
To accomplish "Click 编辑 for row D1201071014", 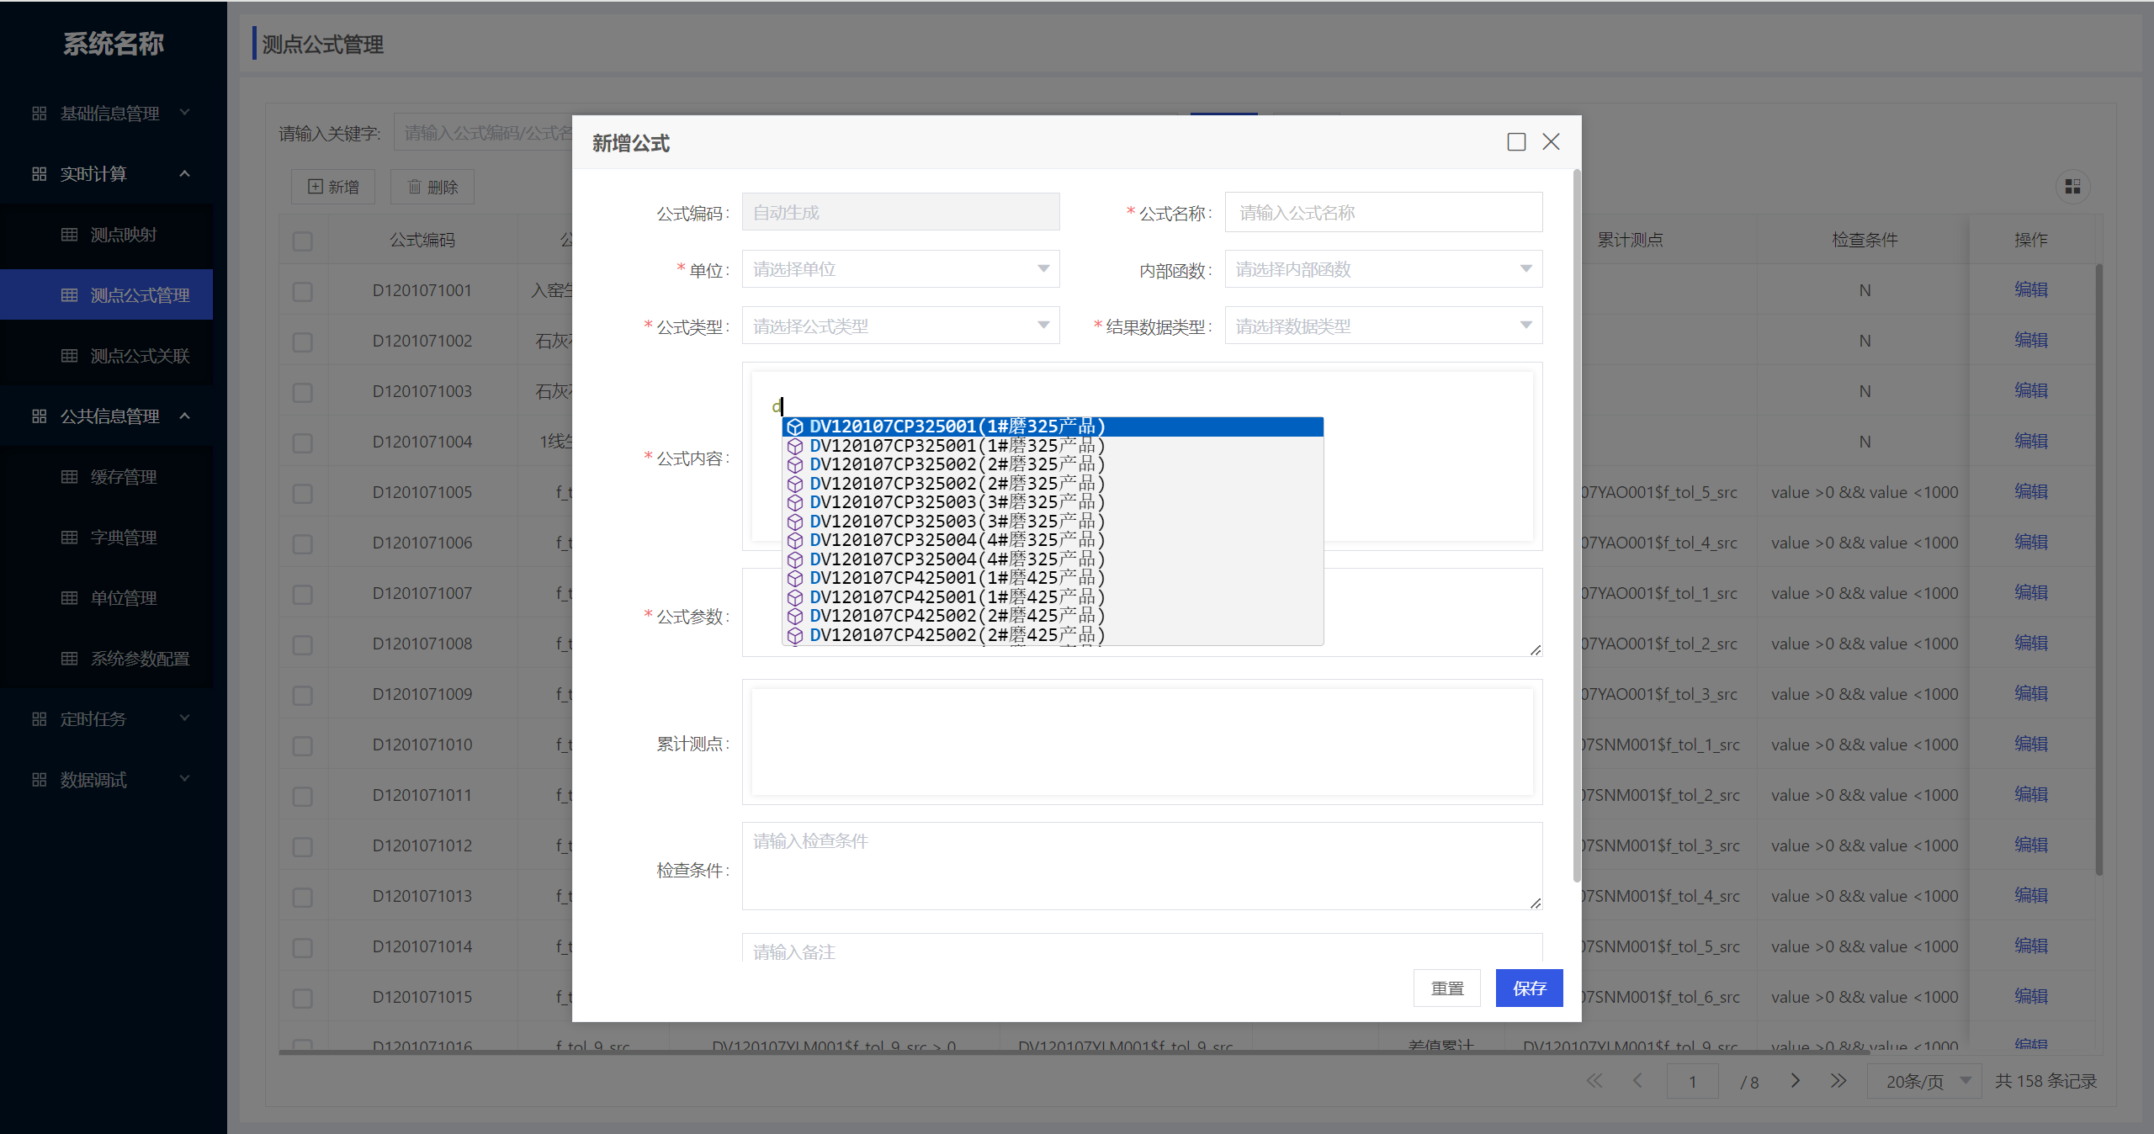I will pos(2031,946).
